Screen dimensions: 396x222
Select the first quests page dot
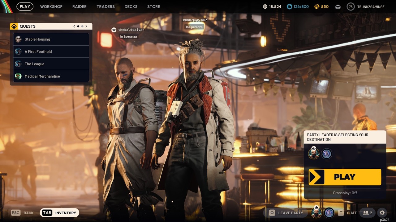tap(78, 27)
